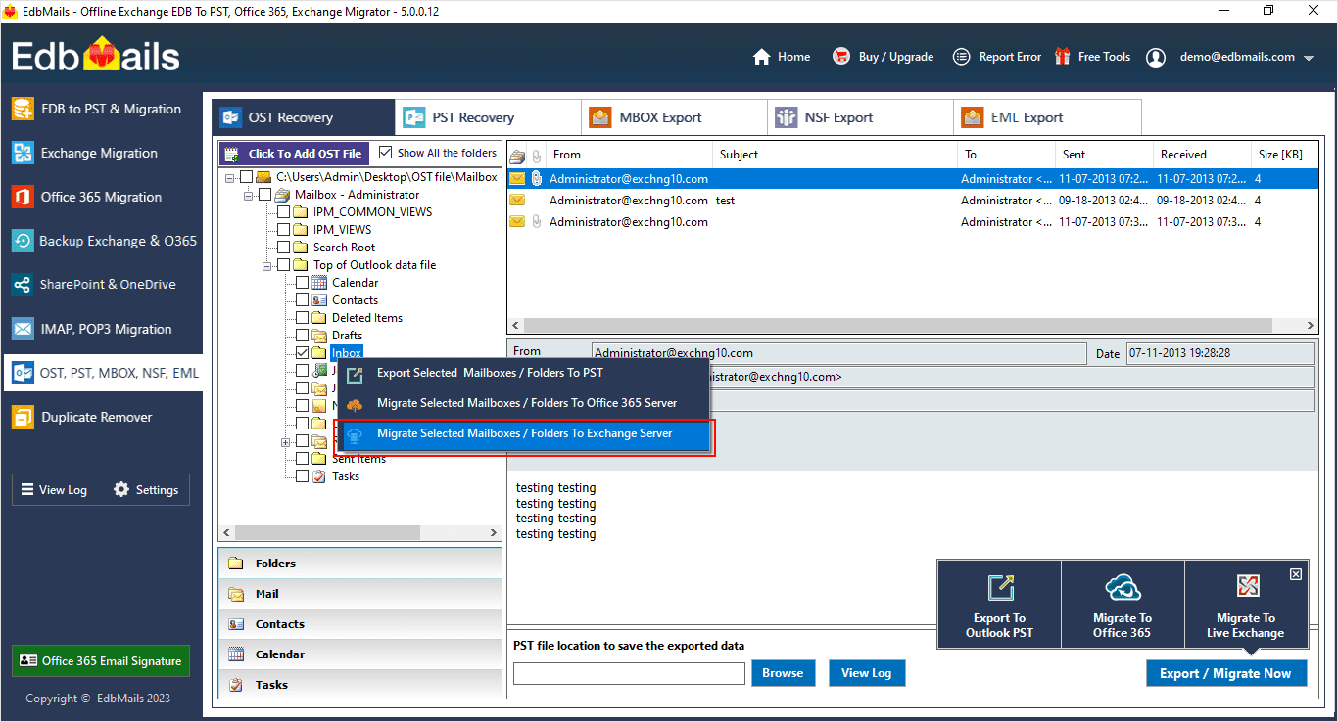
Task: Open the OST Recovery tab
Action: 304,117
